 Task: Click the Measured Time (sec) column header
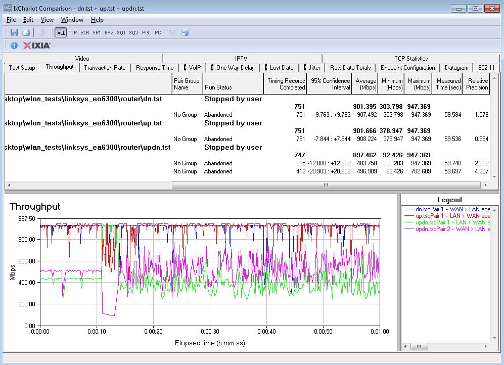tap(447, 84)
